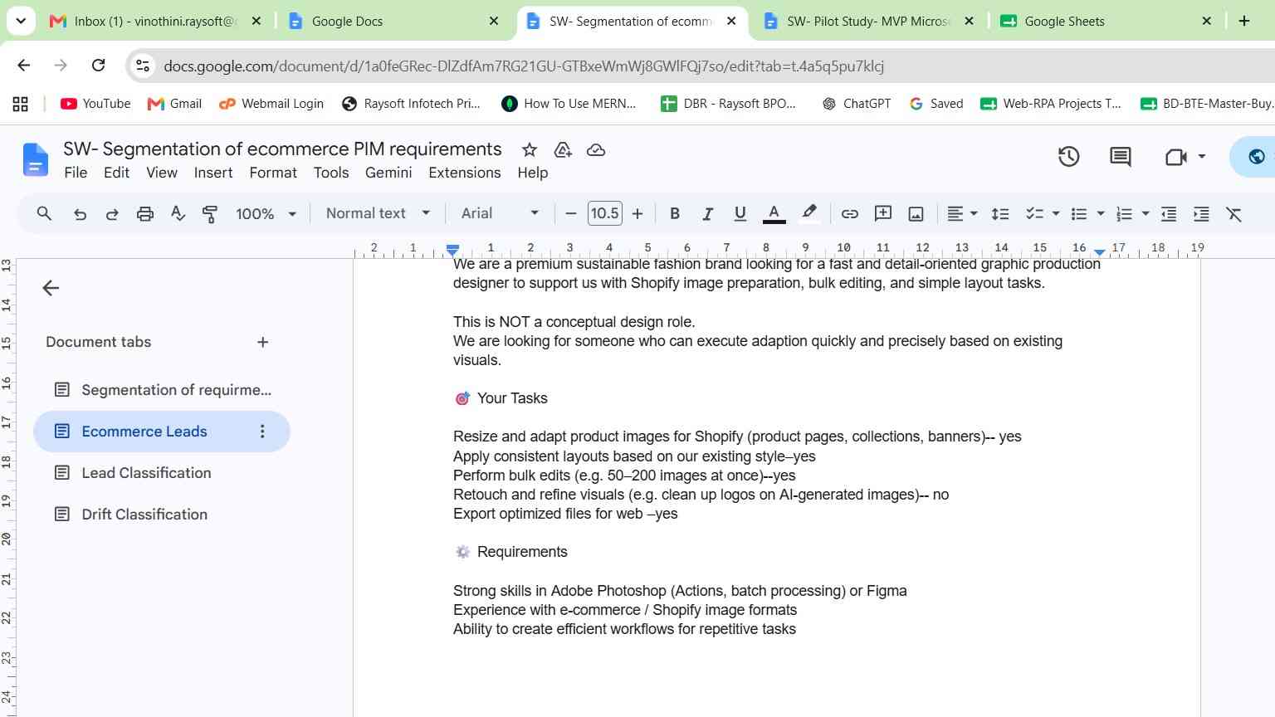Click the clear formatting icon

click(x=1234, y=214)
